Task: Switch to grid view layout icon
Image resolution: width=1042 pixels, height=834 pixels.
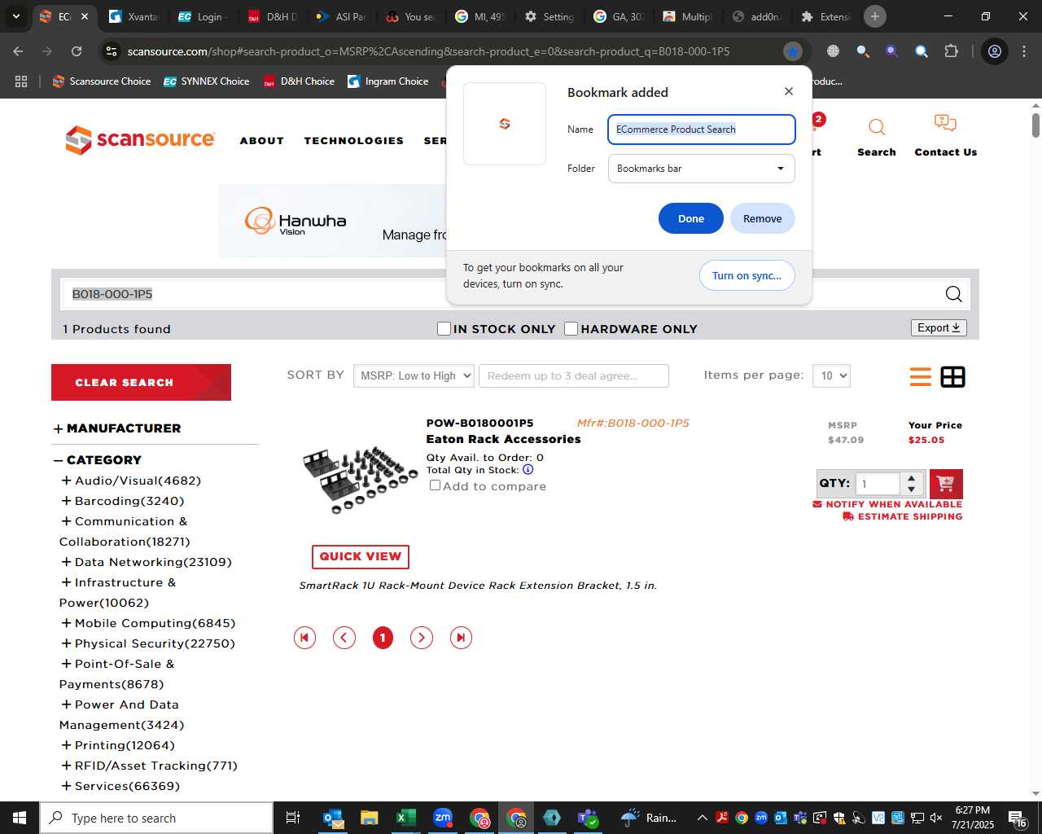Action: [952, 376]
